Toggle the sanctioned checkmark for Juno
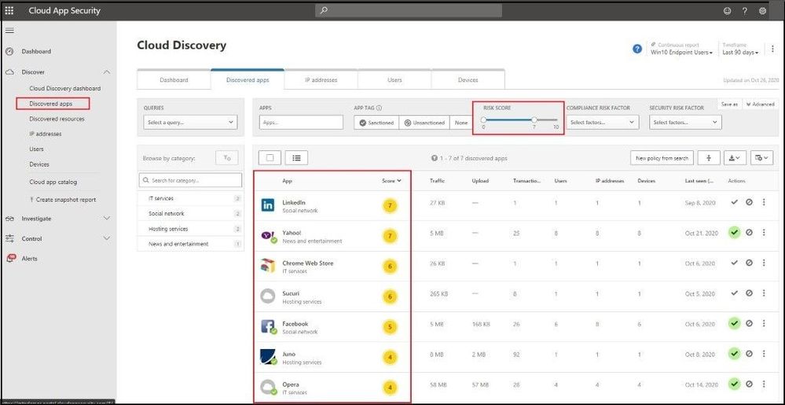Image resolution: width=785 pixels, height=405 pixels. [x=735, y=354]
